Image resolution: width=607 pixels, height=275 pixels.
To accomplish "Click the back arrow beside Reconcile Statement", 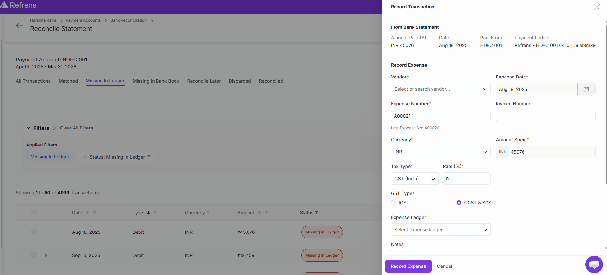I will [20, 26].
